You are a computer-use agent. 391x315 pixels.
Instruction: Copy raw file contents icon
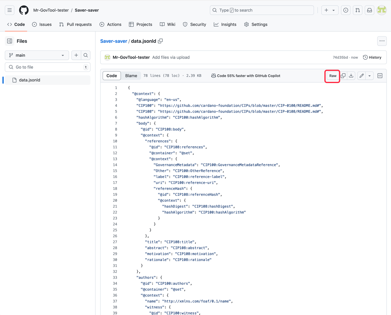[343, 76]
